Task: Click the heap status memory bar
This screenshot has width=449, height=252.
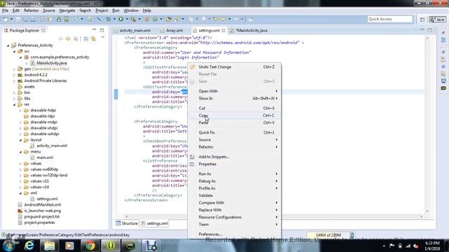Action: pyautogui.click(x=328, y=235)
